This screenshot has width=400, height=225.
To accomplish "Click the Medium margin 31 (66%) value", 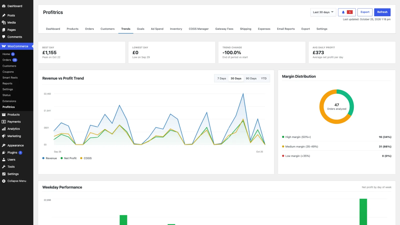I will [x=385, y=146].
